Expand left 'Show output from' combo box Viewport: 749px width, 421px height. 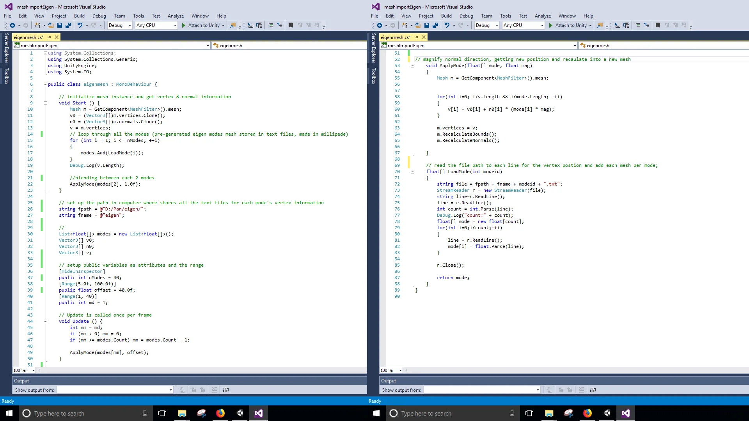click(x=170, y=390)
